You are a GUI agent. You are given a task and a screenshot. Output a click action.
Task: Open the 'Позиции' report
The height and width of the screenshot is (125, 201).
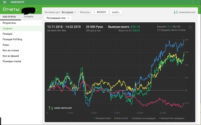(21, 34)
